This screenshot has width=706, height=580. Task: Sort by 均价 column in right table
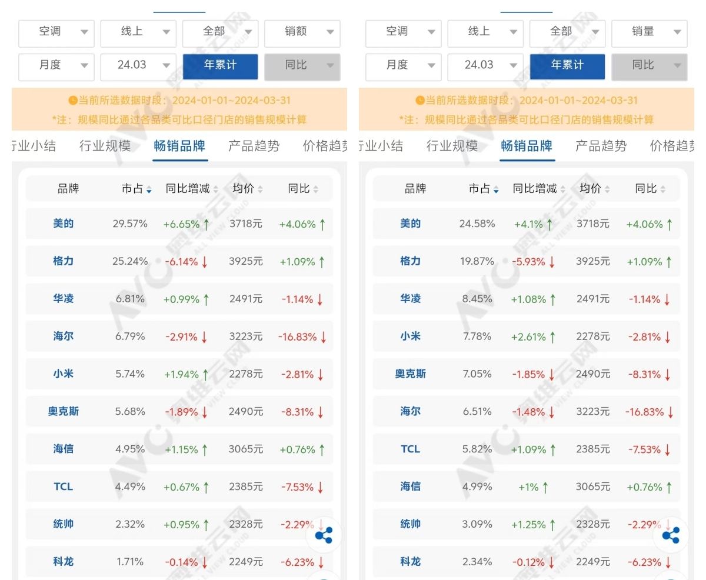[595, 189]
